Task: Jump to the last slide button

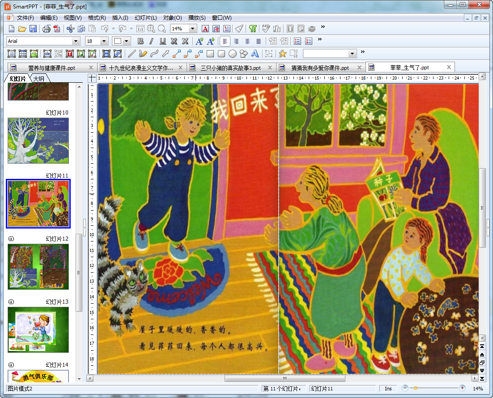Action: click(x=482, y=378)
